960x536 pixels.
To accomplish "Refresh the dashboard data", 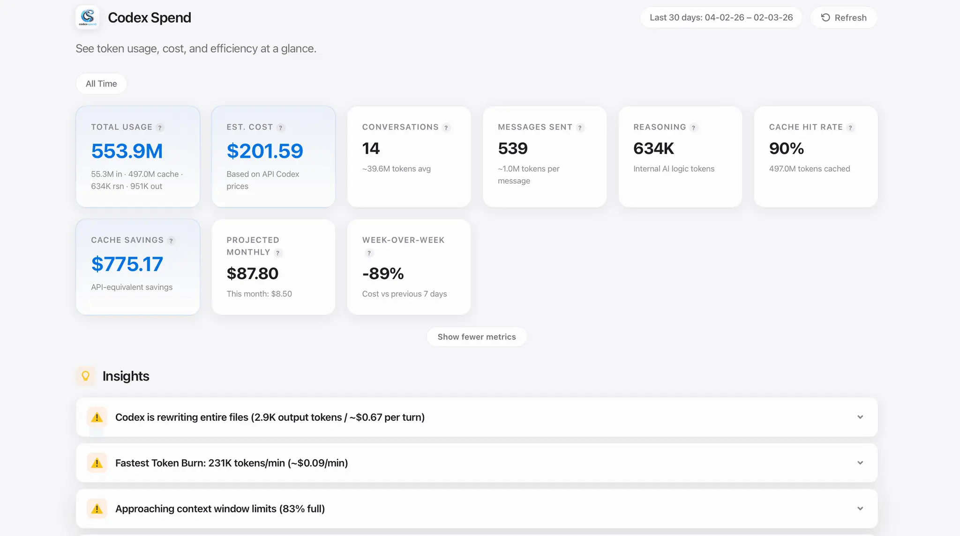I will 843,17.
